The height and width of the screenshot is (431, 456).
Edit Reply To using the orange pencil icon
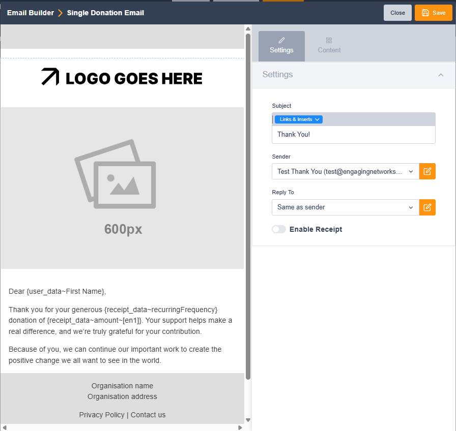tap(427, 207)
